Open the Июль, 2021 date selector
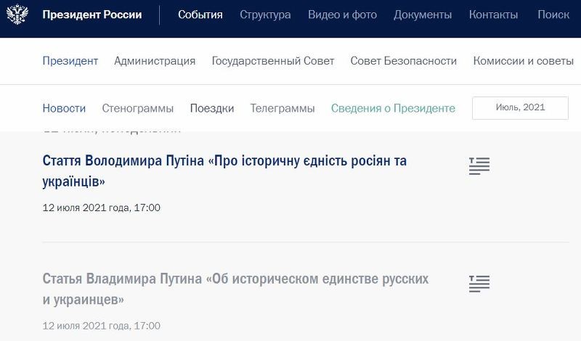The width and height of the screenshot is (581, 341). point(520,108)
